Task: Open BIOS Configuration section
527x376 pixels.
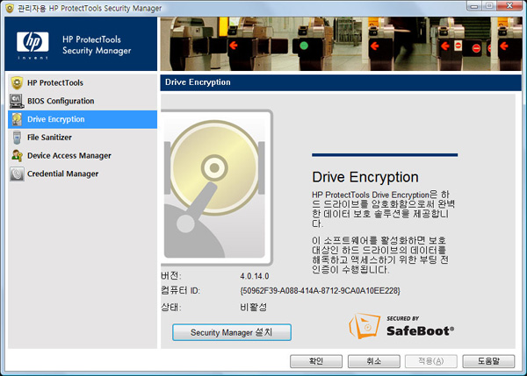Action: click(83, 101)
